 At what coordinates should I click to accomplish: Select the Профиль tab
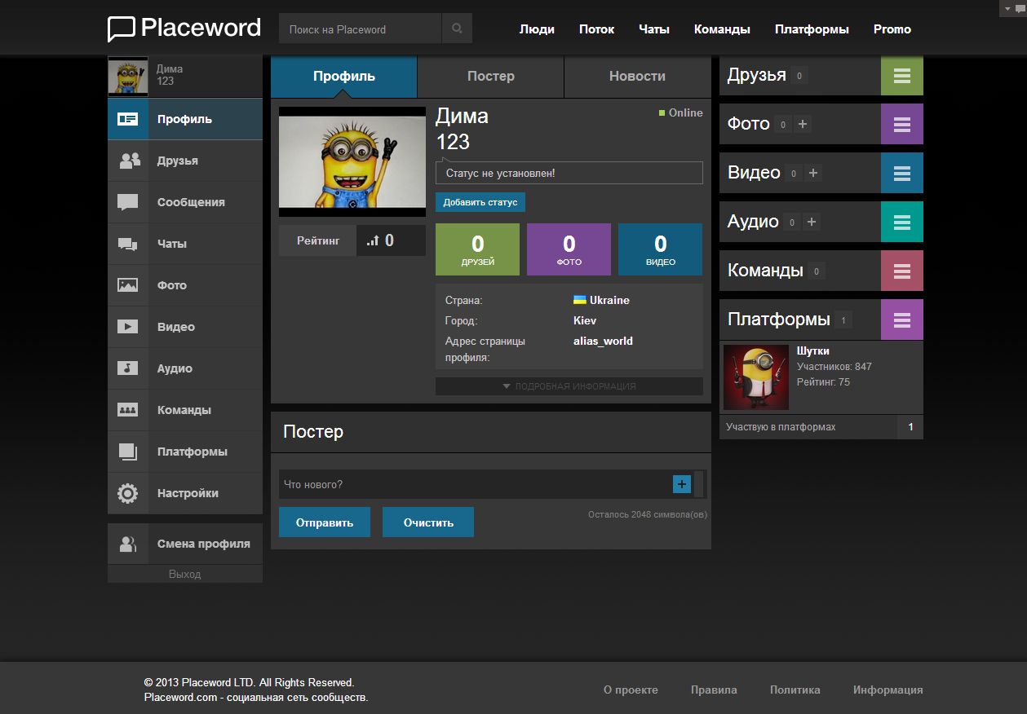344,77
